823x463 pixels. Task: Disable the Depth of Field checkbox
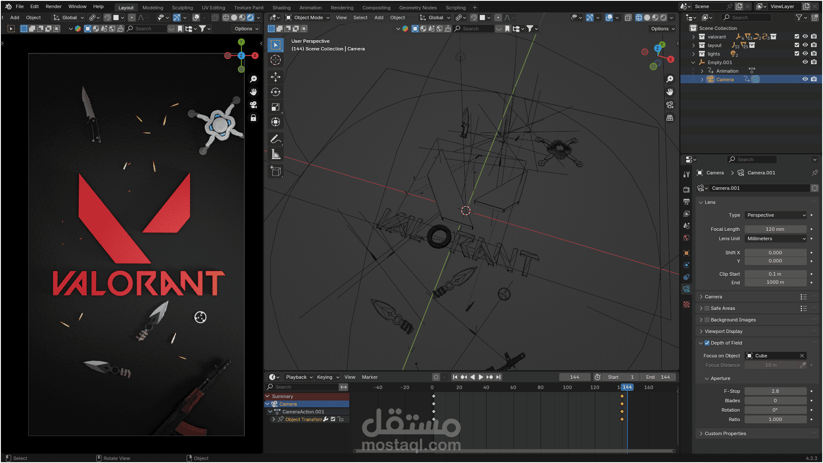(707, 343)
